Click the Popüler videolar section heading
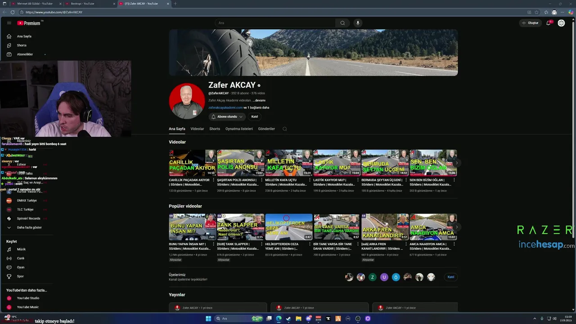The height and width of the screenshot is (324, 576). 185,206
